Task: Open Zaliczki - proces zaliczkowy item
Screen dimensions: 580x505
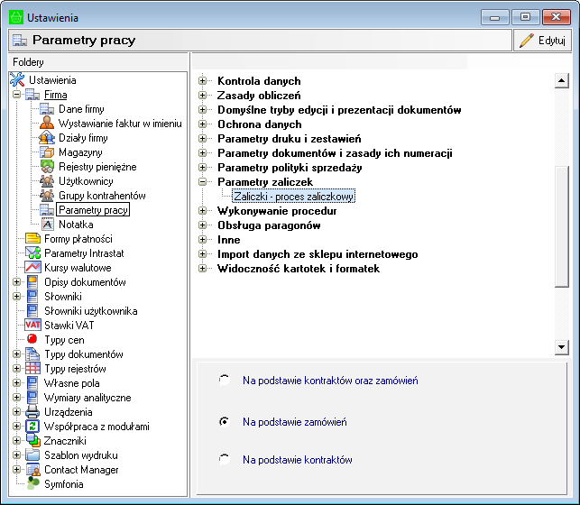Action: (x=294, y=196)
